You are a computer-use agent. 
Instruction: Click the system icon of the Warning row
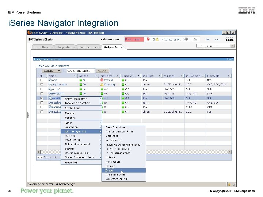(x=50, y=84)
